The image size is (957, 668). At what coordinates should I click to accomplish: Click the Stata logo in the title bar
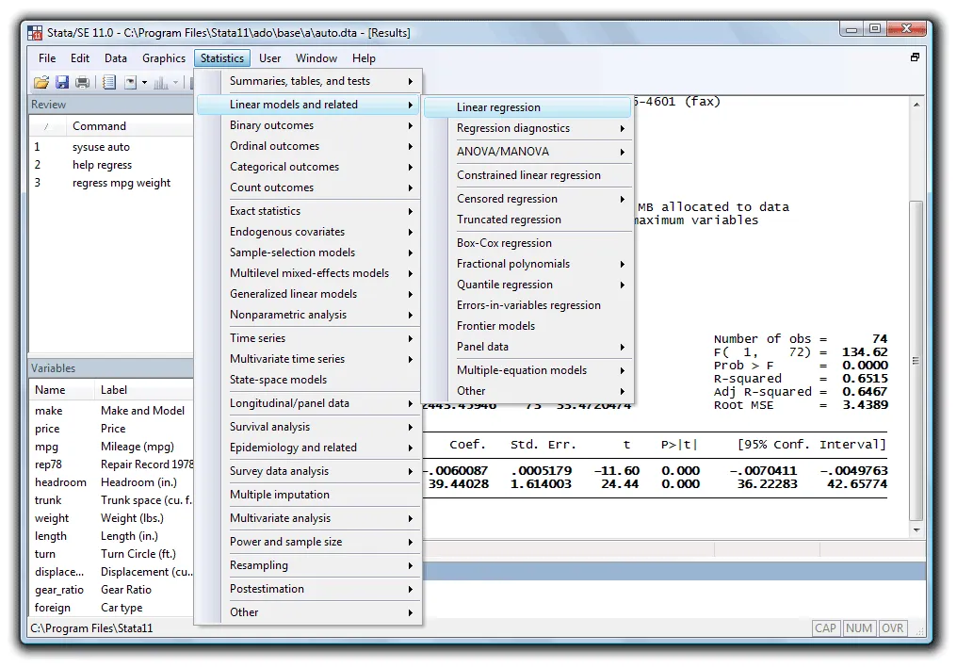(33, 32)
